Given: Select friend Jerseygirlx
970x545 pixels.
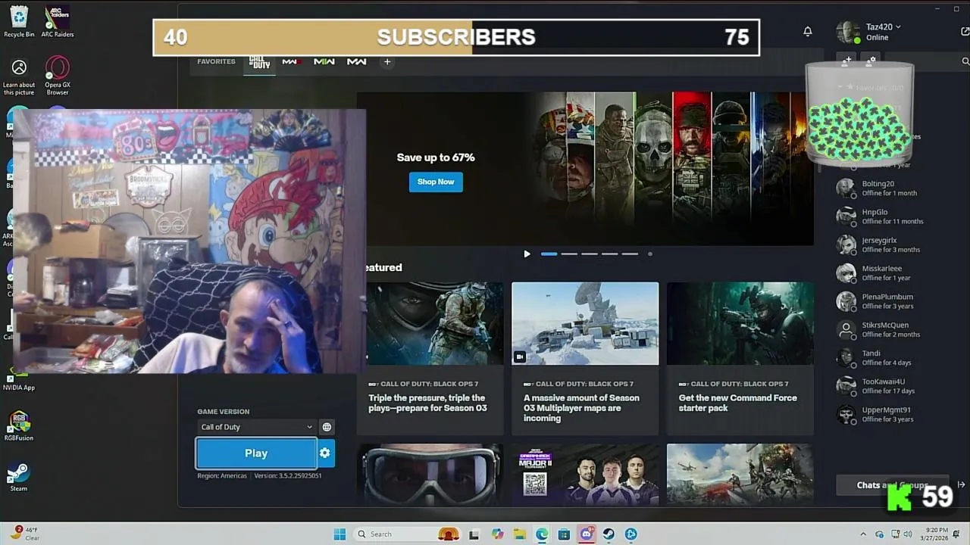Looking at the screenshot, I should click(x=891, y=244).
